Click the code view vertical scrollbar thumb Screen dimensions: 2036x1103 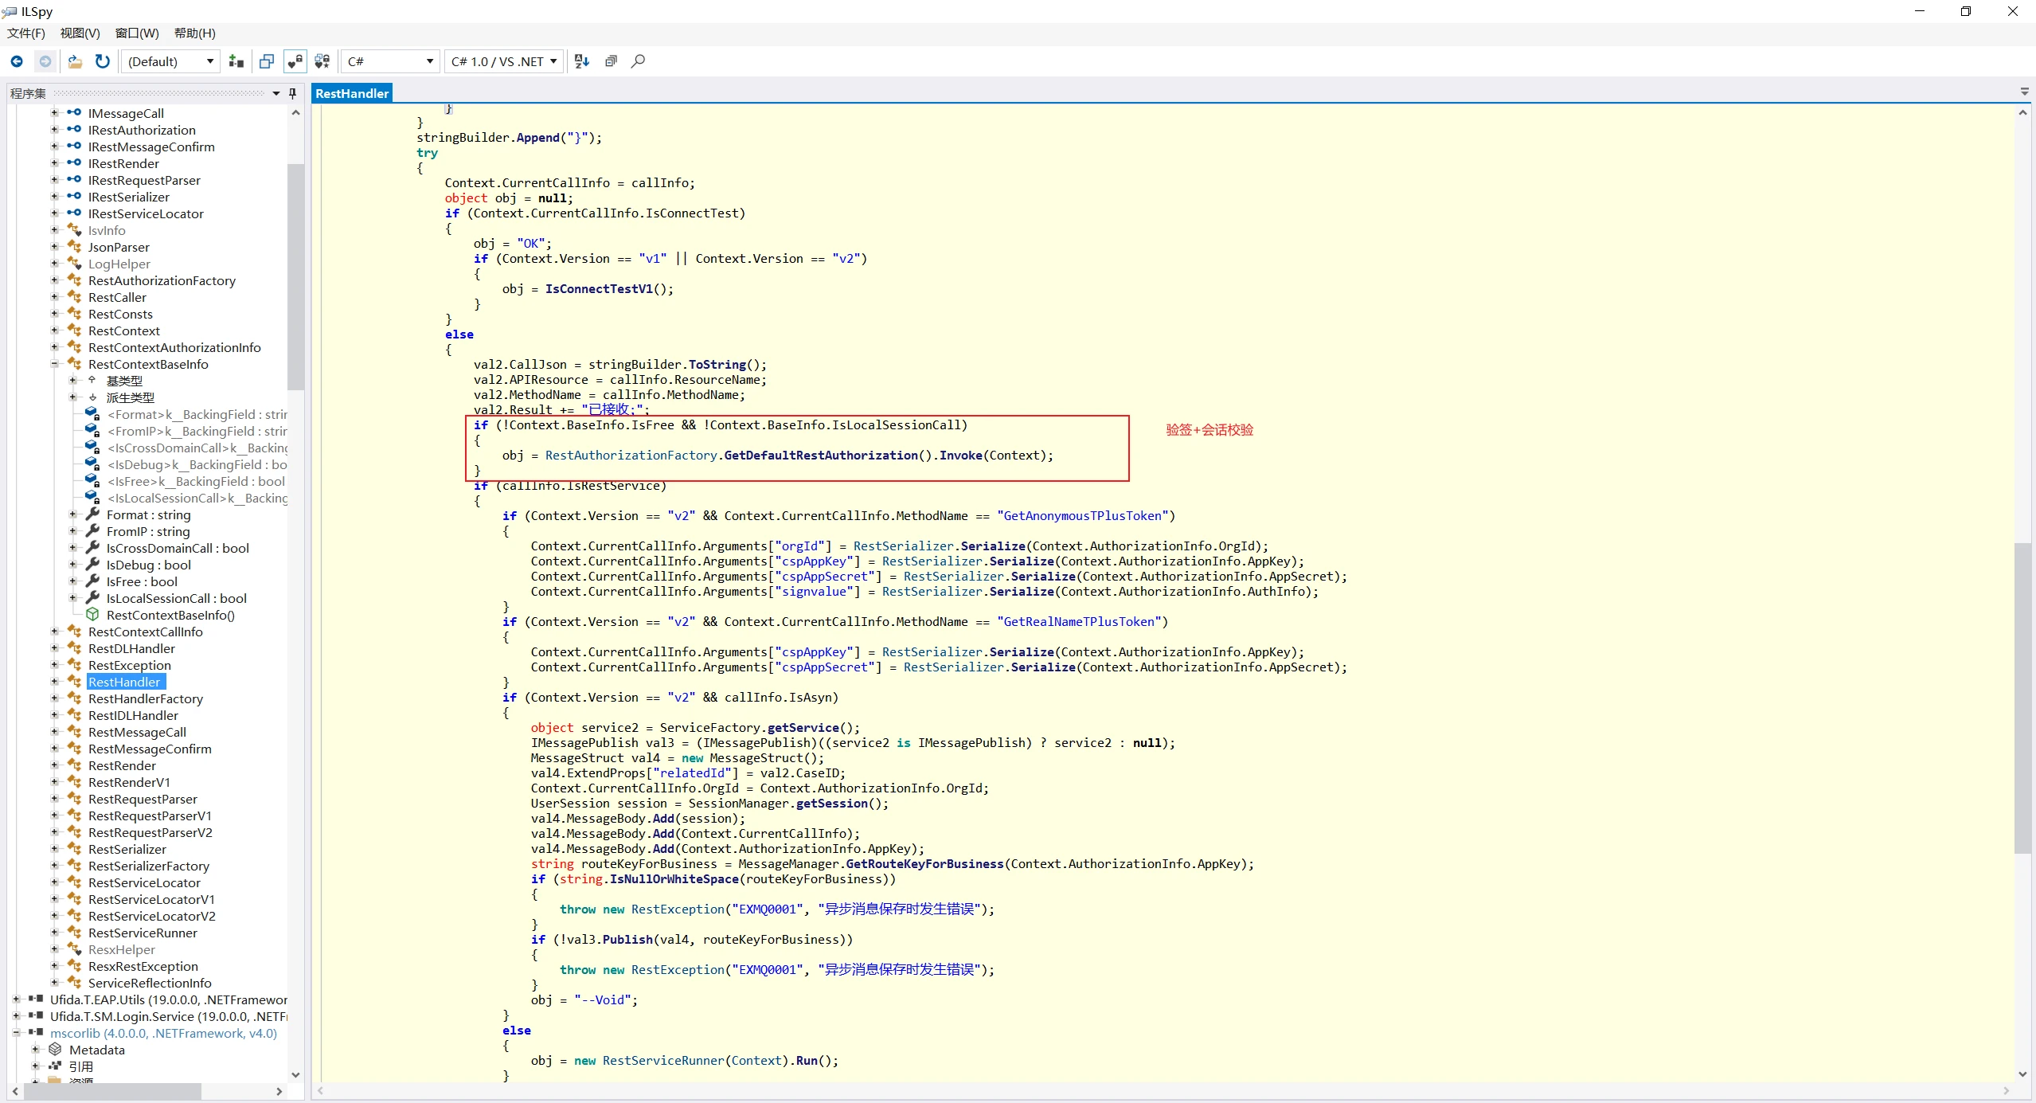click(2022, 698)
